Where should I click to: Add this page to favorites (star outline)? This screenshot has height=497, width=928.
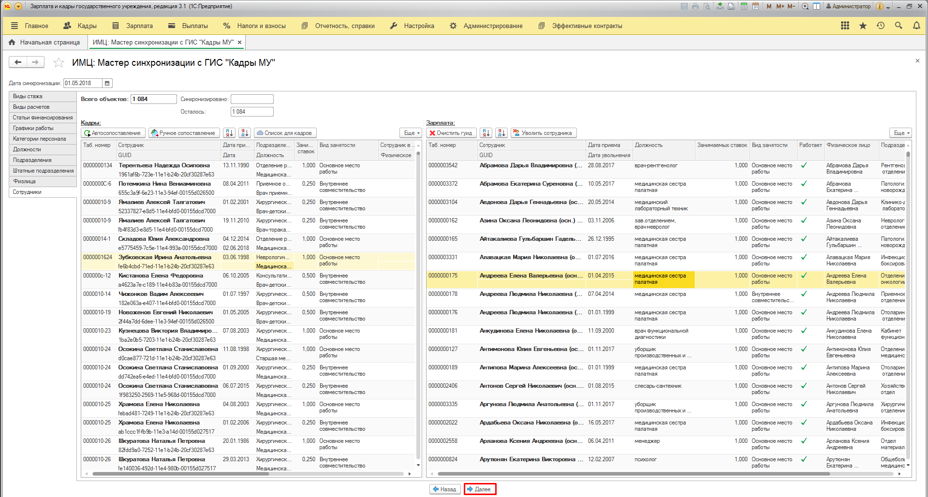[x=59, y=62]
